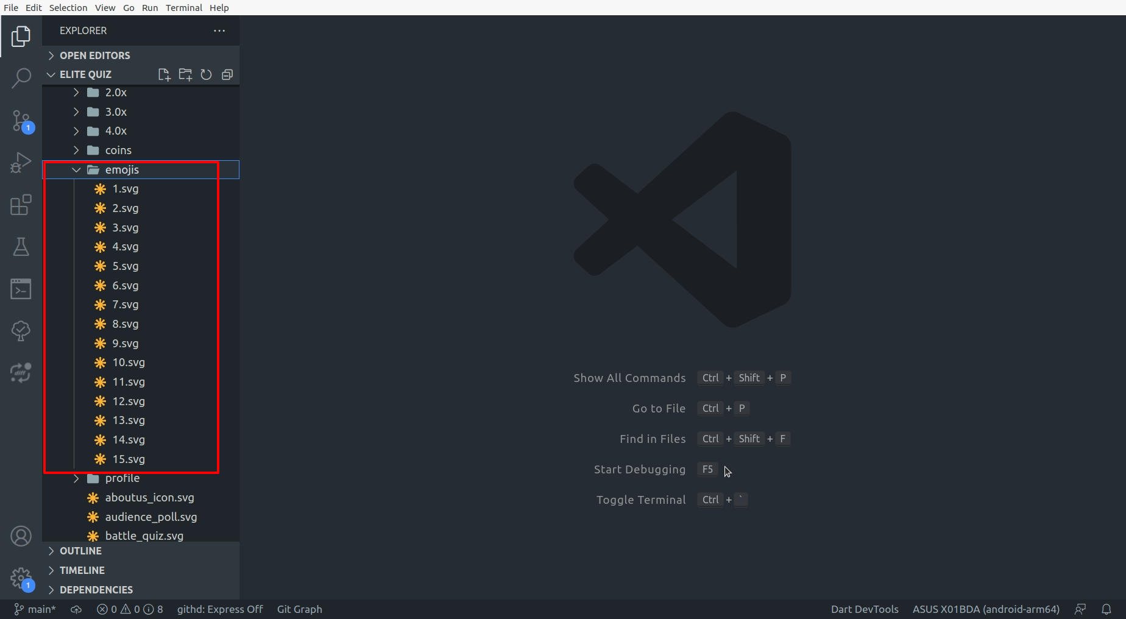The image size is (1126, 619).
Task: Open the Extensions view
Action: (21, 205)
